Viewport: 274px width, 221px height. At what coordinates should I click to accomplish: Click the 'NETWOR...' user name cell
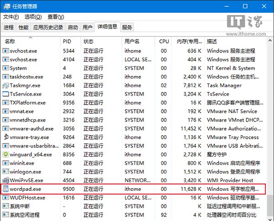tap(137, 180)
